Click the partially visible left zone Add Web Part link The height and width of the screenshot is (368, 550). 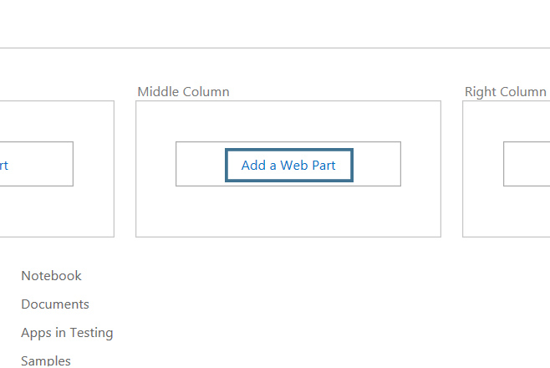click(x=4, y=165)
